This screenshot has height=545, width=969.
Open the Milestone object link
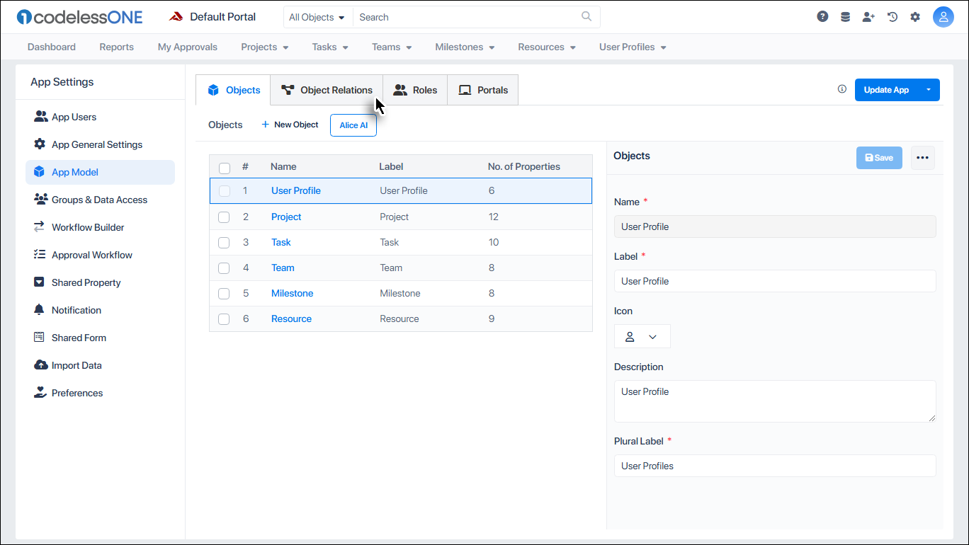(x=292, y=293)
